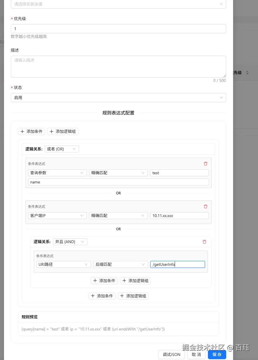Click the 规则表达式配置 section title

pyautogui.click(x=118, y=113)
